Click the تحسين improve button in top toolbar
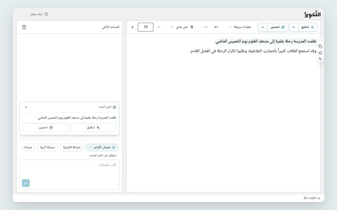 (x=277, y=27)
